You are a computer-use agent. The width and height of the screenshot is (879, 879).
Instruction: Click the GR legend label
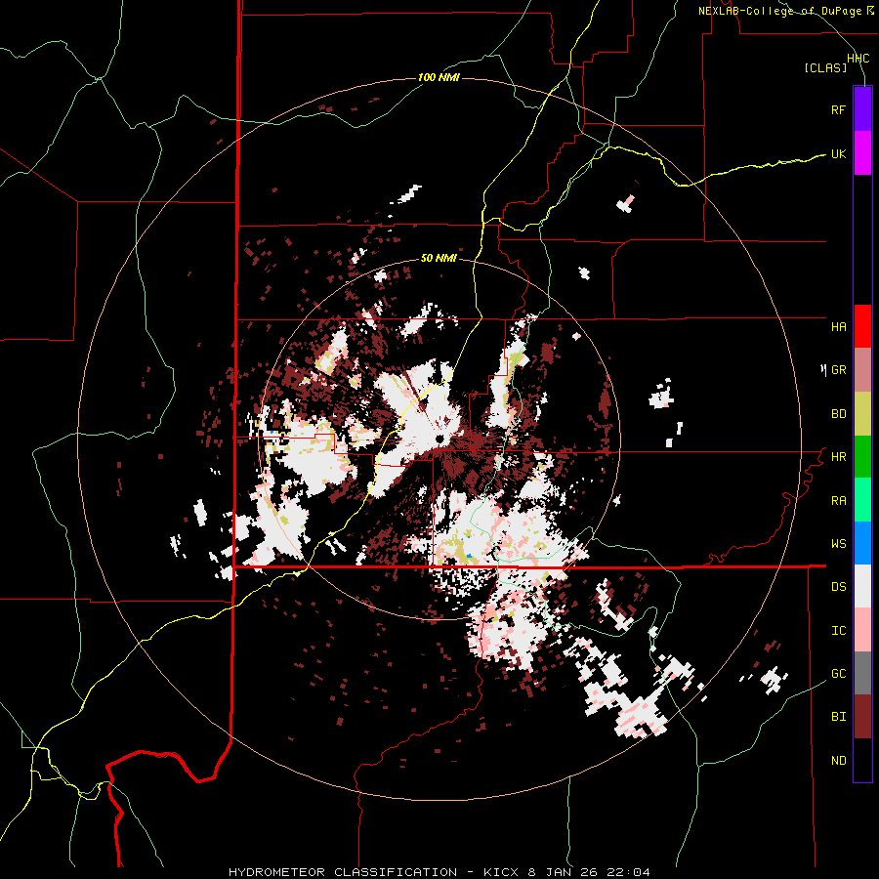point(839,370)
